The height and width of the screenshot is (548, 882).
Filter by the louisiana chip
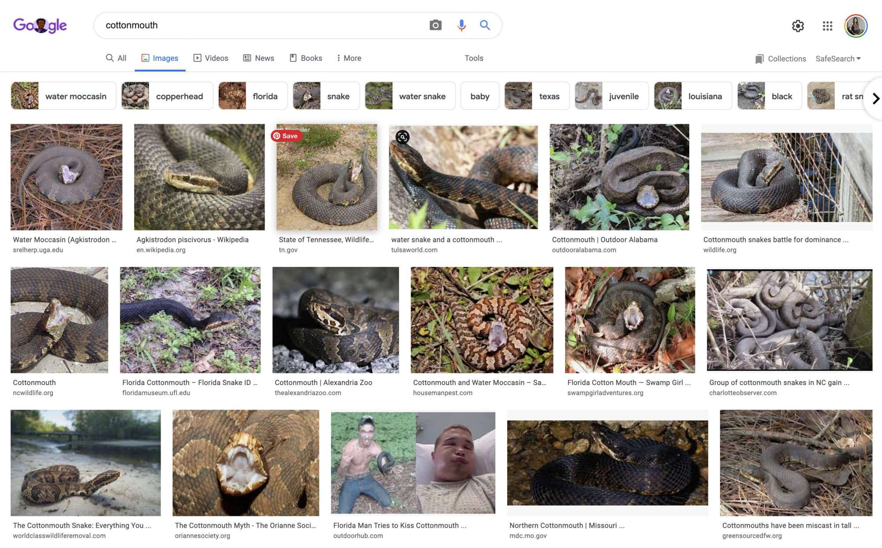point(693,96)
